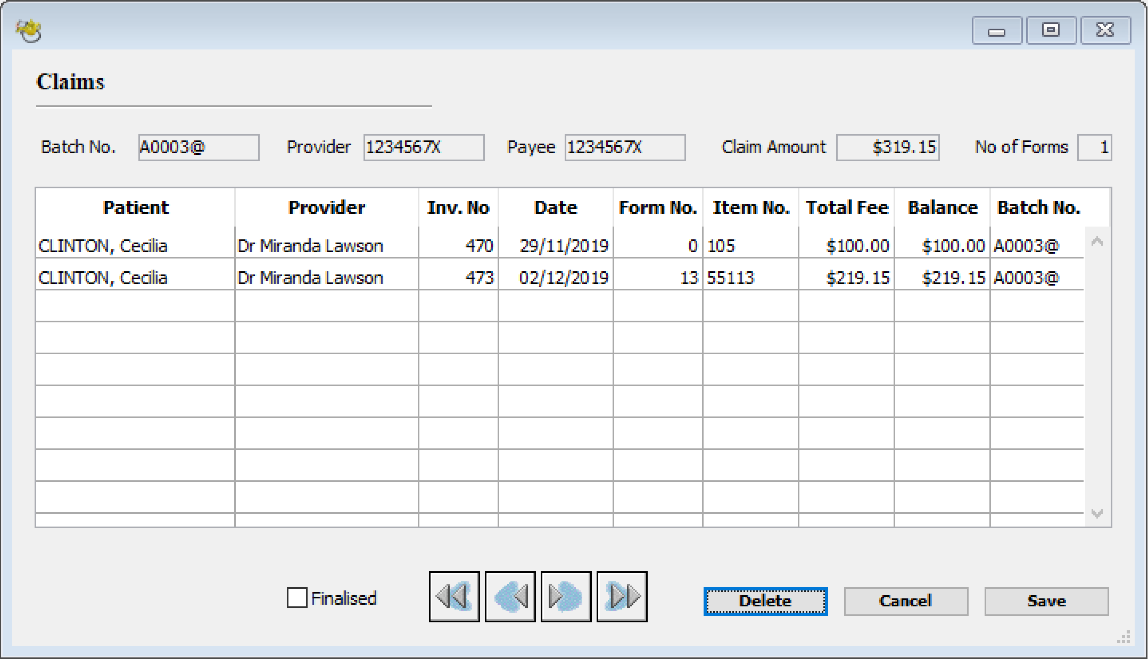Click the Patient column header

pyautogui.click(x=135, y=207)
